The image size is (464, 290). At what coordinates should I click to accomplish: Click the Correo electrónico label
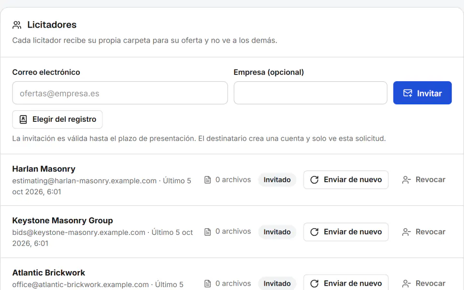point(46,72)
